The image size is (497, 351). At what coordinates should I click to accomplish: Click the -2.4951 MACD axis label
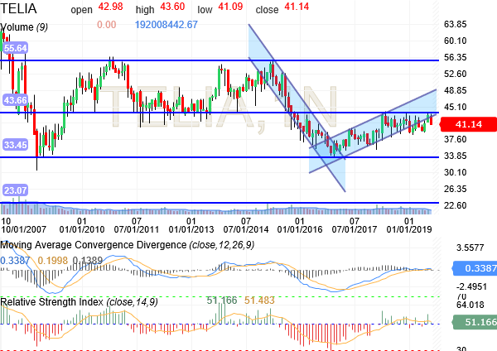471,286
